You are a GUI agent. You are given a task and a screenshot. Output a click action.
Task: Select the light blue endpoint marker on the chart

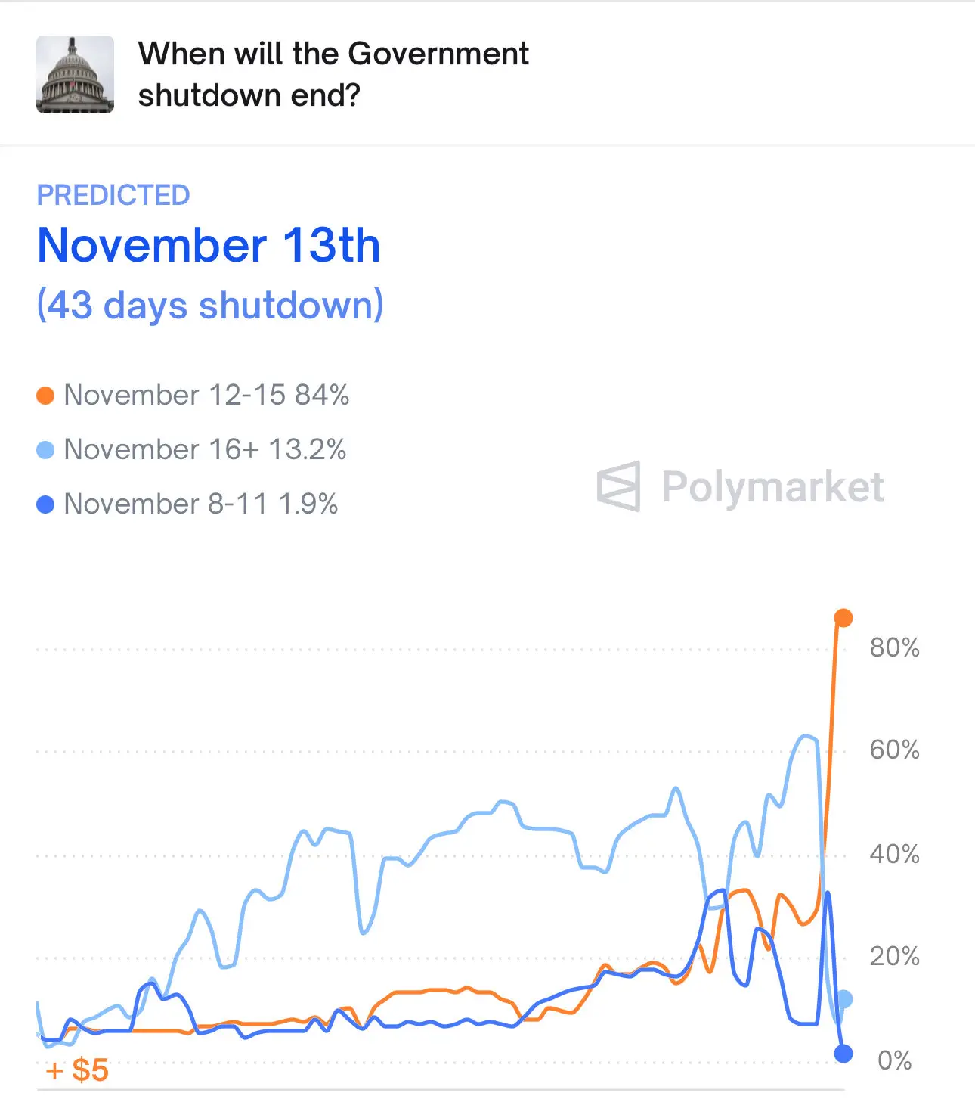tap(844, 999)
